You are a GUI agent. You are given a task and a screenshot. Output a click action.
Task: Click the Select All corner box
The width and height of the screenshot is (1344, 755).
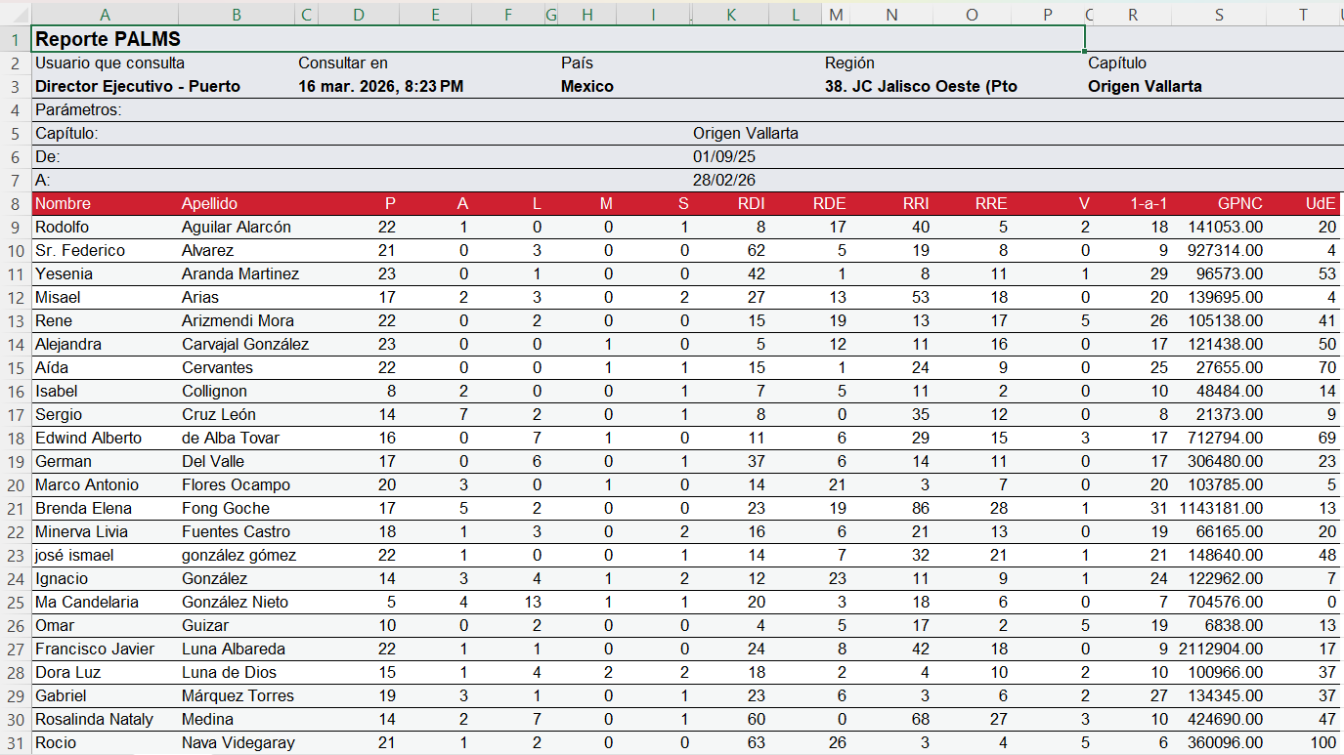15,14
